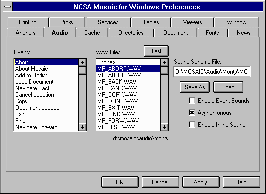The height and width of the screenshot is (194, 266).
Task: Select the Load Document event
Action: (x=46, y=82)
